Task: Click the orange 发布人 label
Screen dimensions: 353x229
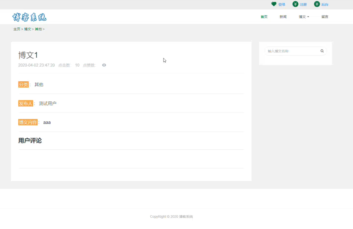Action: point(26,103)
